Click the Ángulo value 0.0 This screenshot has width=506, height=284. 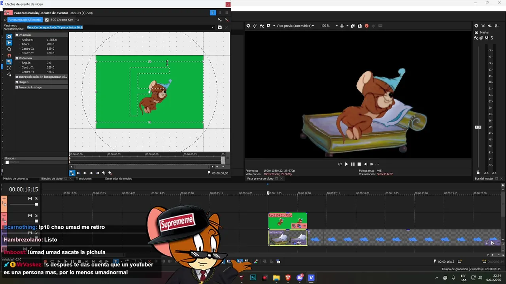(49, 63)
